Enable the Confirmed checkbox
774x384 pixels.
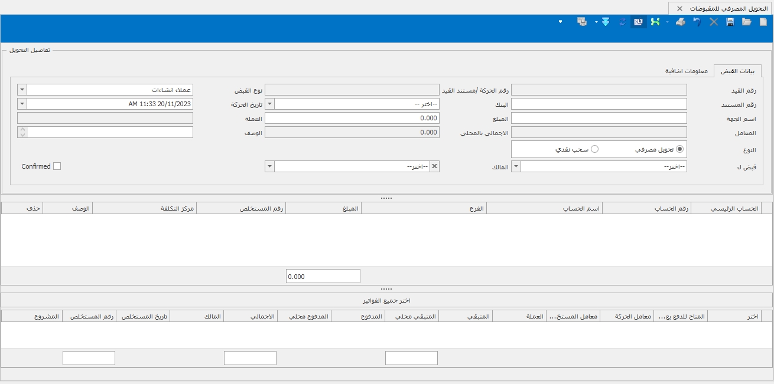(x=57, y=166)
